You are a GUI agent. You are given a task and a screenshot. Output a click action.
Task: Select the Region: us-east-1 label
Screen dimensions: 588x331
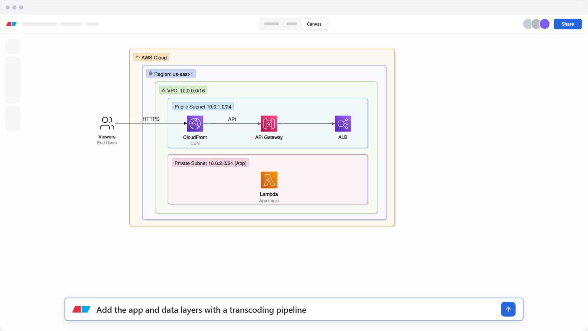(x=171, y=74)
